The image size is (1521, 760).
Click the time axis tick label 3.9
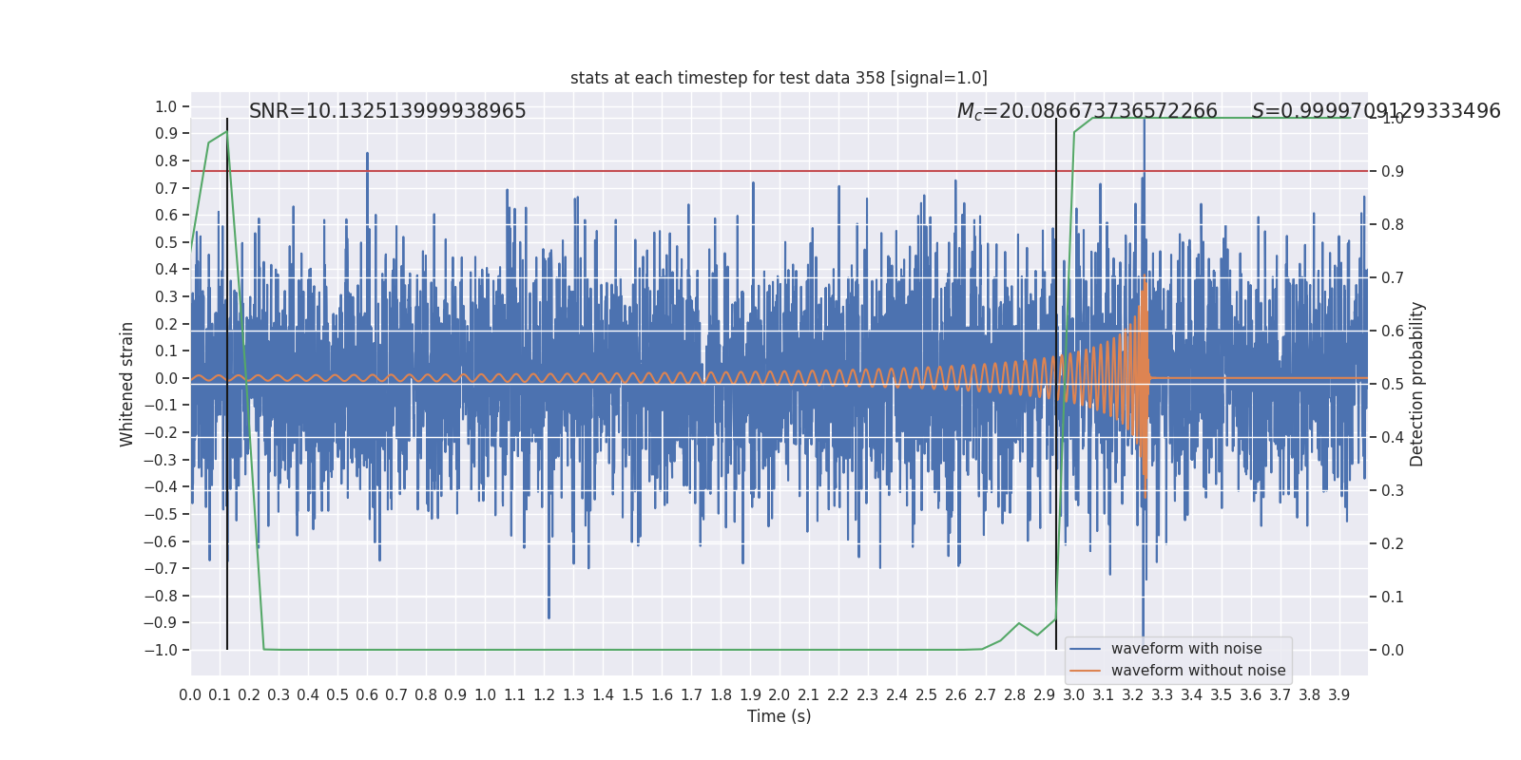point(1339,695)
